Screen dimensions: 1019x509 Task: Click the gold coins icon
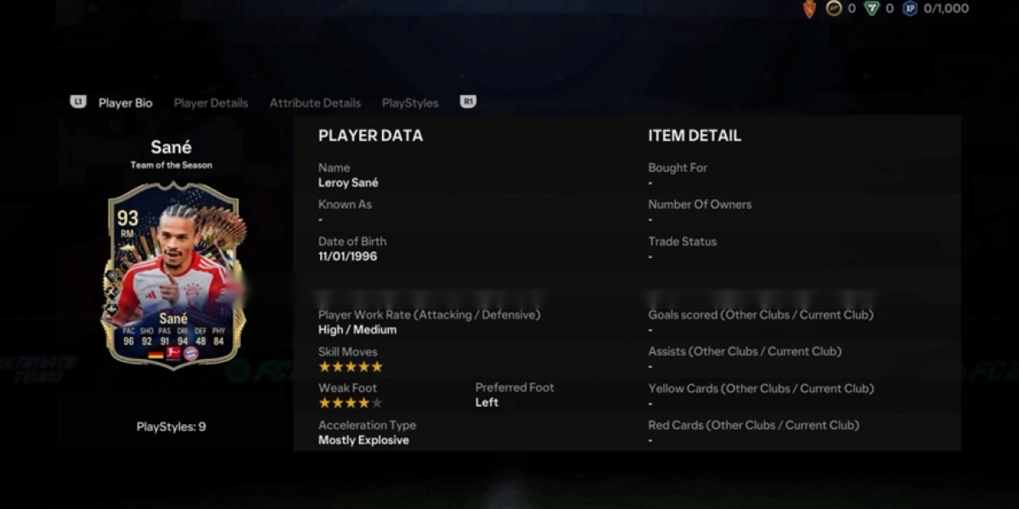(834, 8)
